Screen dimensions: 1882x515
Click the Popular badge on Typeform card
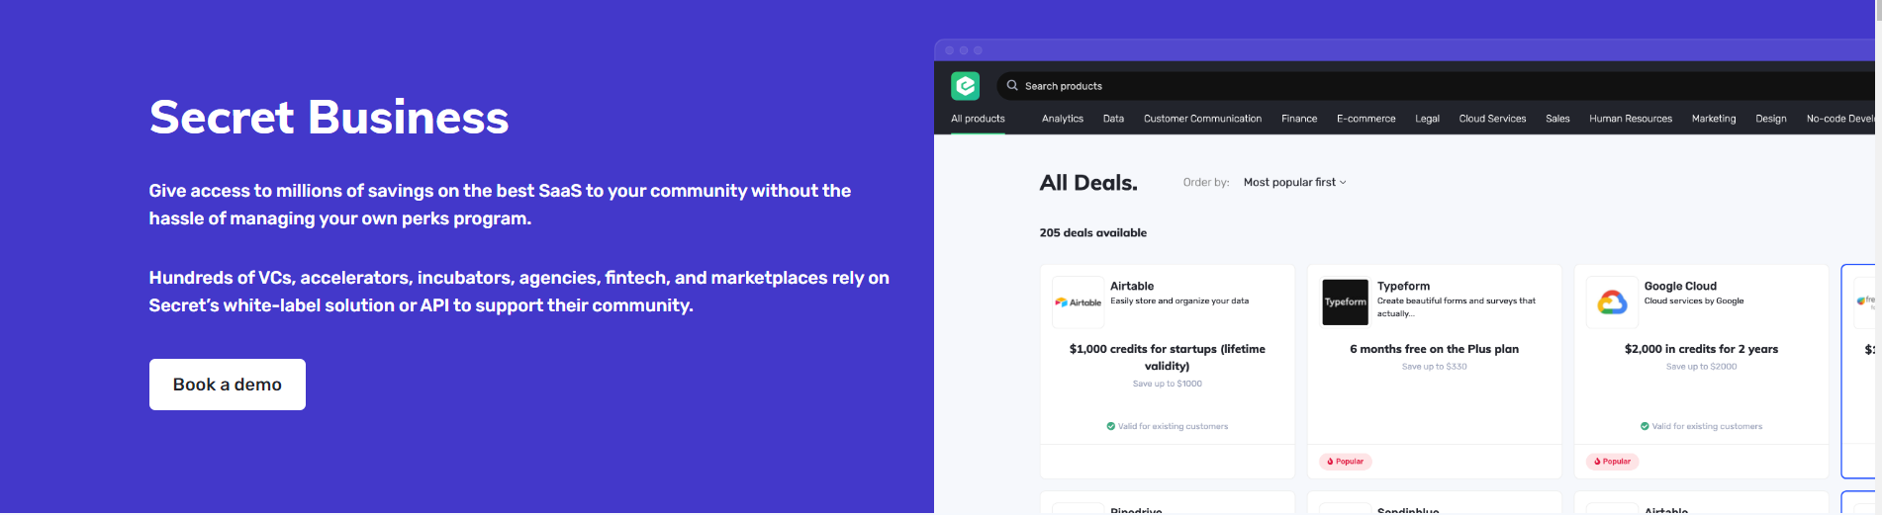pos(1346,462)
